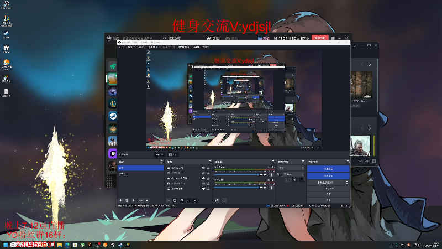Remove selected scene with Scenes trash icon
Image resolution: width=442 pixels, height=249 pixels.
127,200
